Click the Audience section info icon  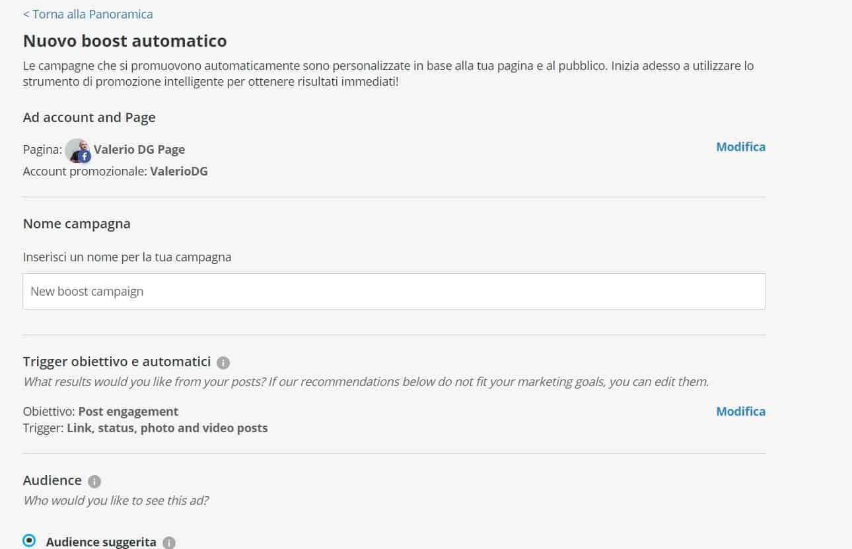pyautogui.click(x=93, y=480)
